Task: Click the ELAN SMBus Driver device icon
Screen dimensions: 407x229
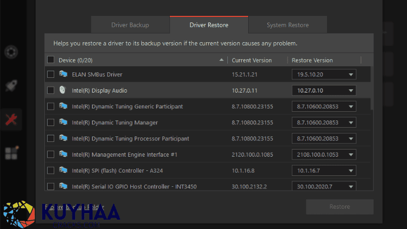Action: [x=63, y=74]
